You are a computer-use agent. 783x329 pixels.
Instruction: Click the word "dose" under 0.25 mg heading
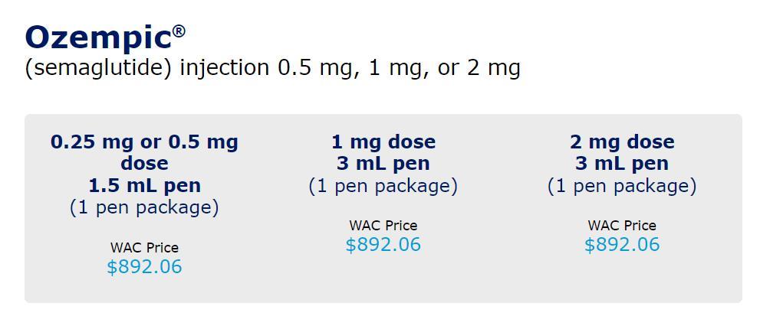[144, 163]
